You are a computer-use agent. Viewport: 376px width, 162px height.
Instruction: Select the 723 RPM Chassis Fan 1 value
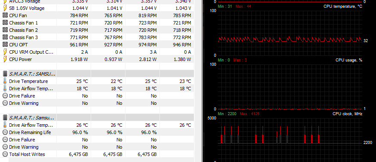pyautogui.click(x=148, y=23)
